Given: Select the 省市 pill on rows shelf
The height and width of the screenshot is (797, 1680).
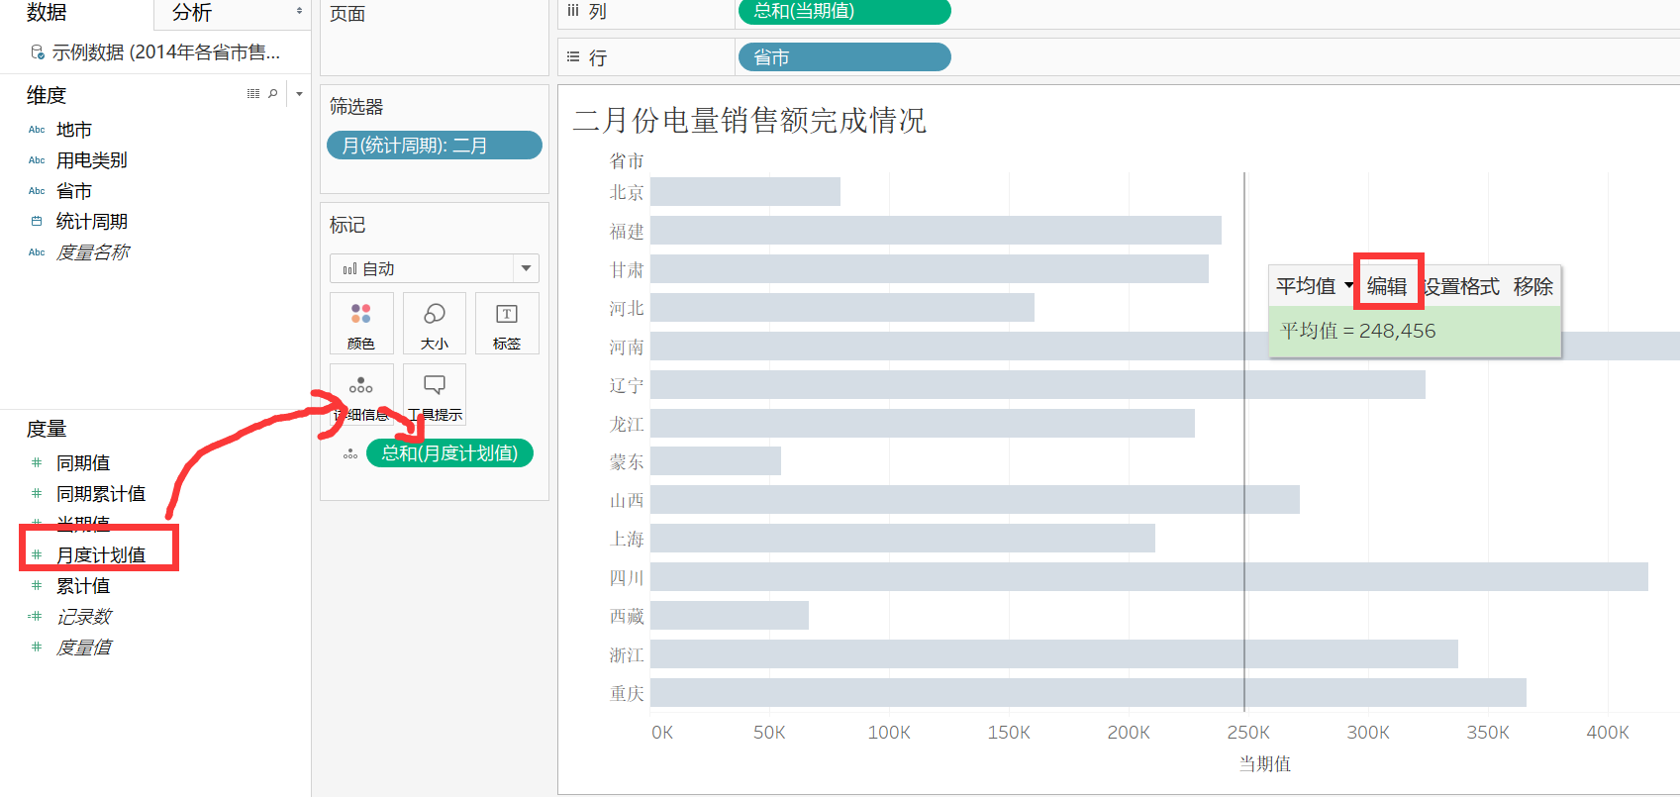Looking at the screenshot, I should coord(844,57).
